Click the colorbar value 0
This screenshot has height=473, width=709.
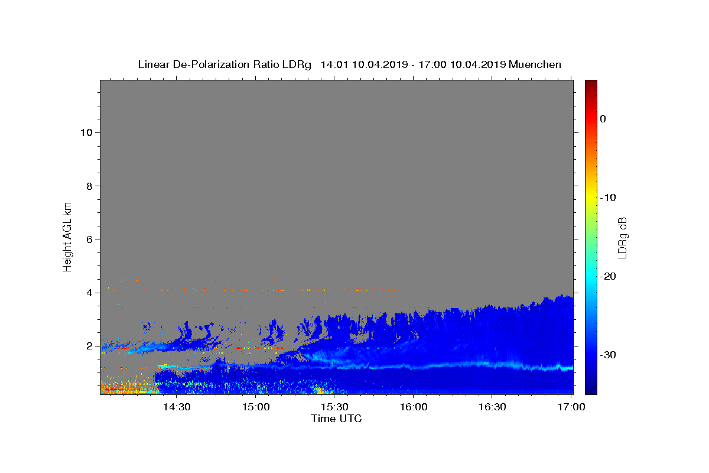pos(603,119)
